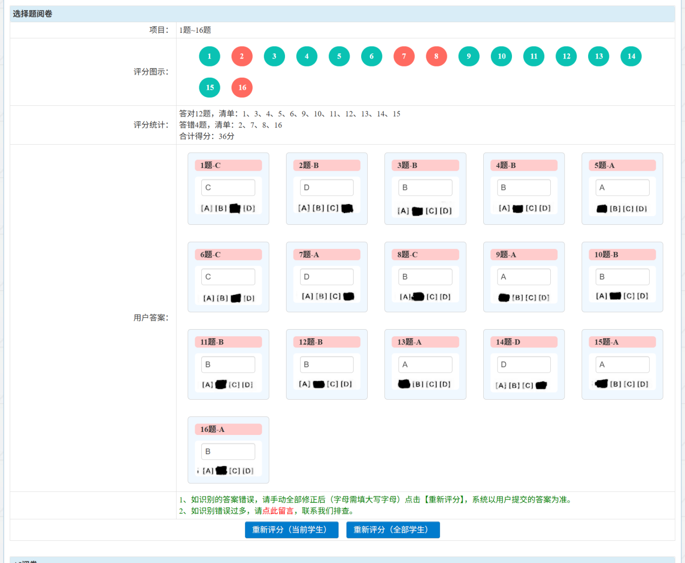This screenshot has width=685, height=563.
Task: Click the red question 2 score circle
Action: pos(242,56)
